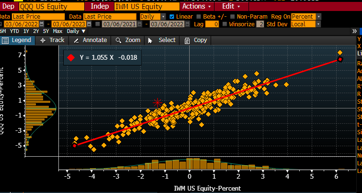Click the Reg On label

(x=281, y=17)
